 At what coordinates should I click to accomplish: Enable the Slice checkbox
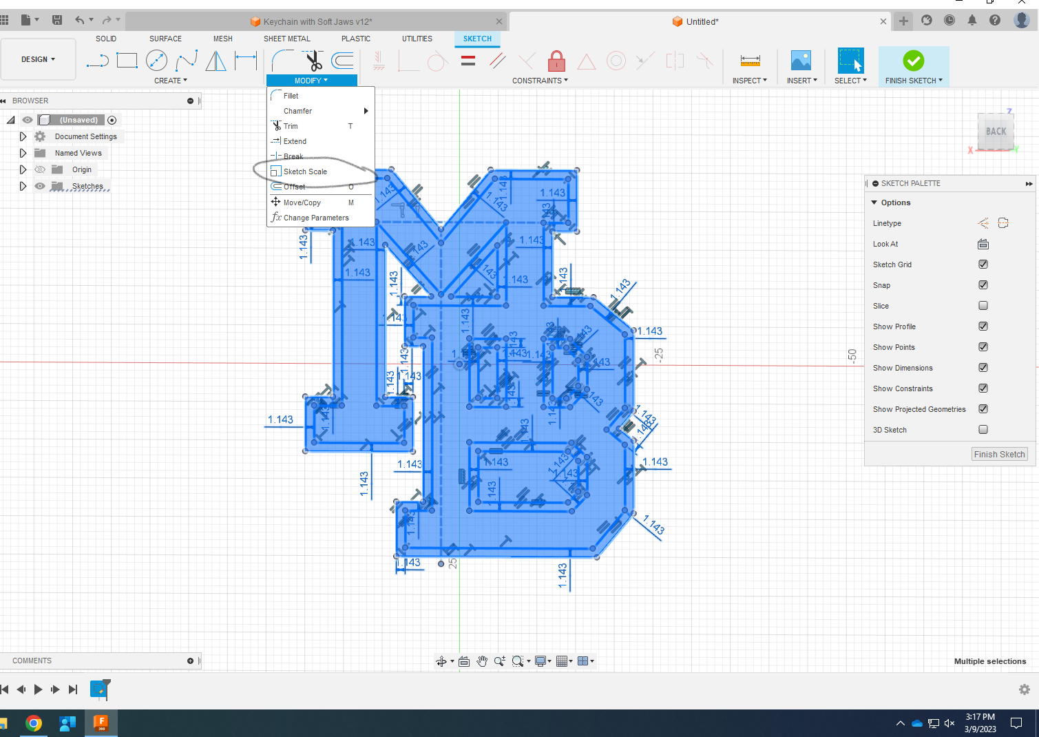click(983, 305)
